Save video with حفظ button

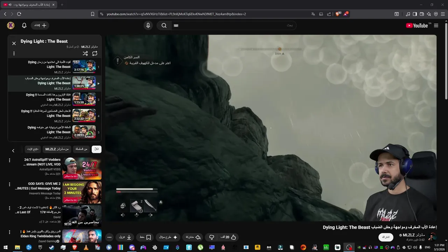click(x=145, y=237)
